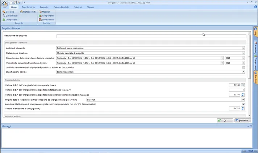Open the Calcolo/Risultati ribbon tab

[61, 7]
